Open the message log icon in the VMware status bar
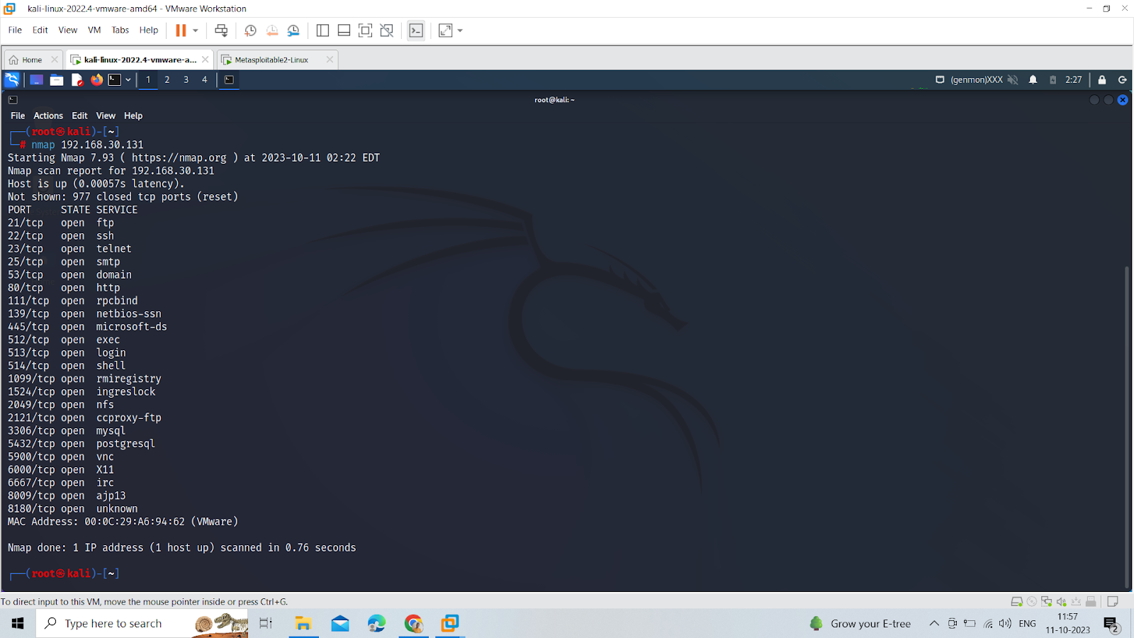This screenshot has height=638, width=1134. [1113, 602]
